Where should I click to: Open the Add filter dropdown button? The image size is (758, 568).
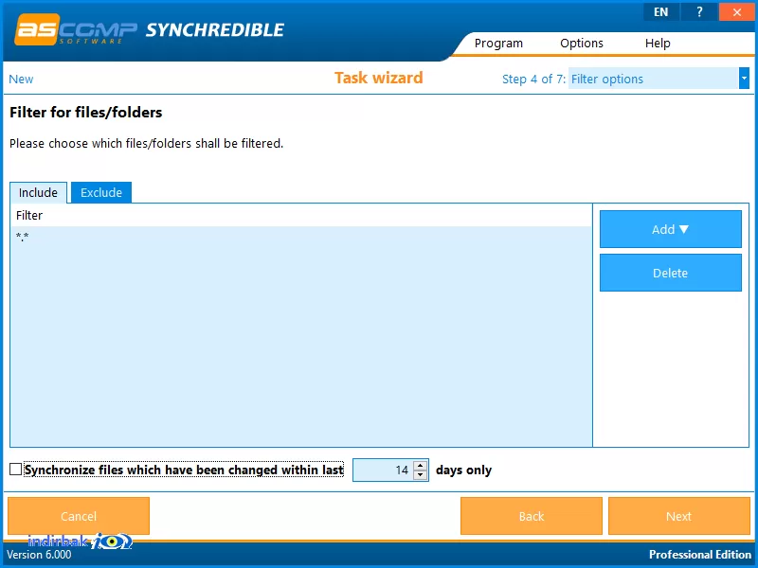coord(671,229)
